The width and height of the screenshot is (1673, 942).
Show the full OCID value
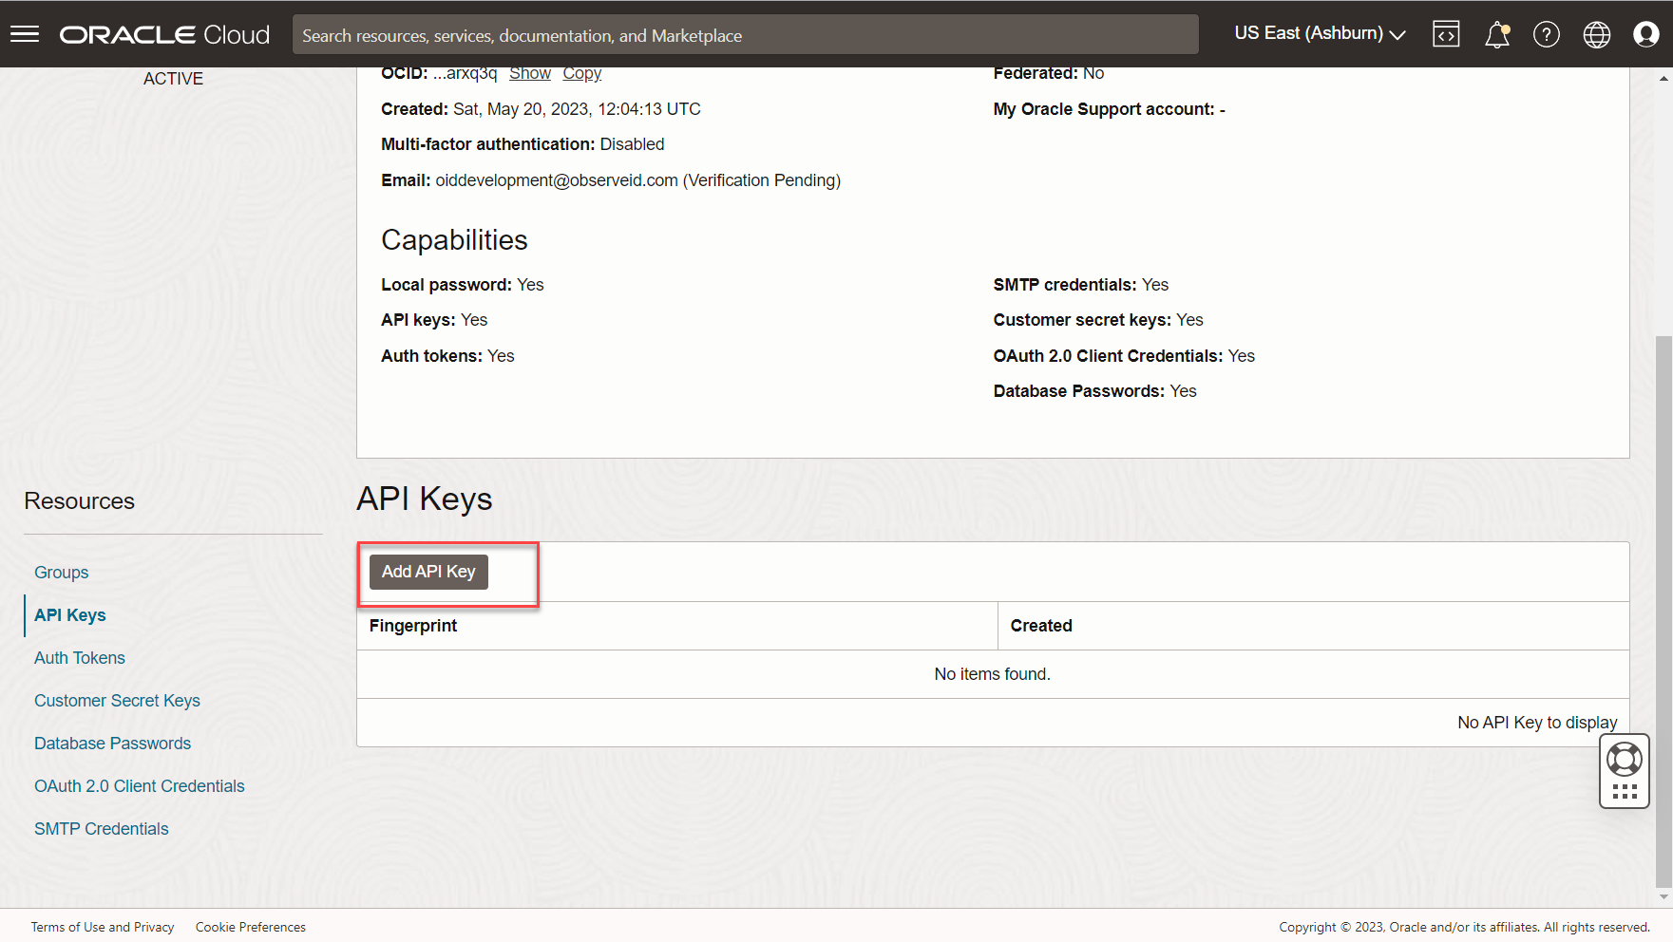pos(529,74)
